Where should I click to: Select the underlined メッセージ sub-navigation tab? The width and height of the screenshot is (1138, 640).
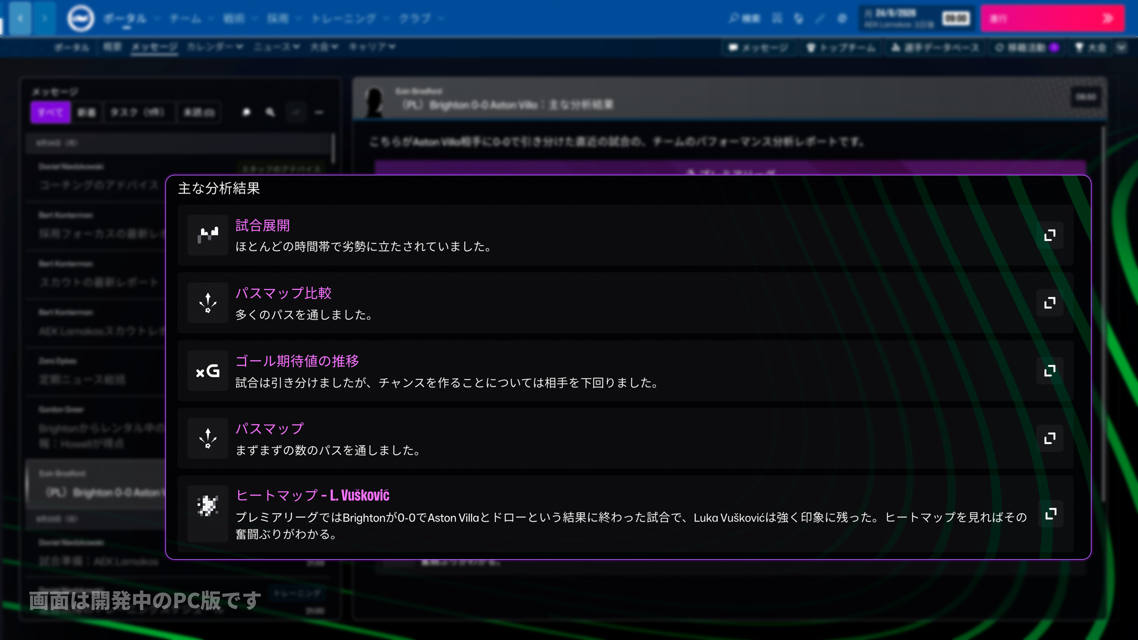pos(155,47)
